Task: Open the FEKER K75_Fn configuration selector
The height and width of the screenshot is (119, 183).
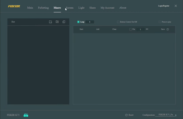Action: click(x=166, y=115)
